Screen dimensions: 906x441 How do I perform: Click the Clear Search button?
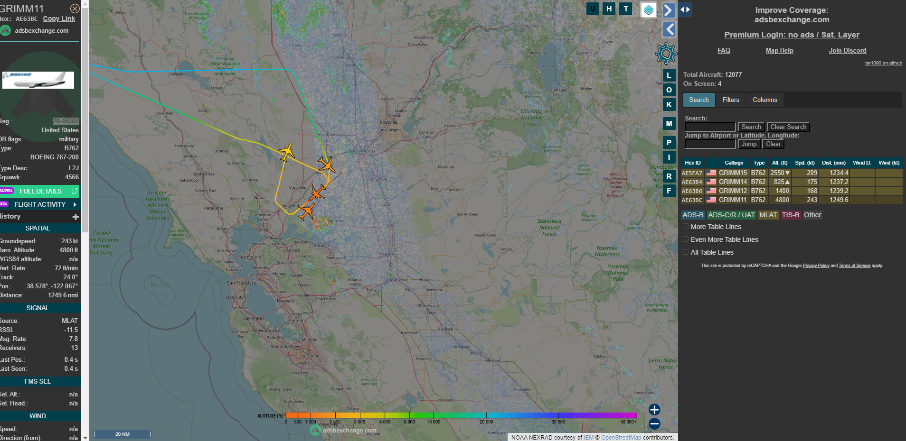788,127
